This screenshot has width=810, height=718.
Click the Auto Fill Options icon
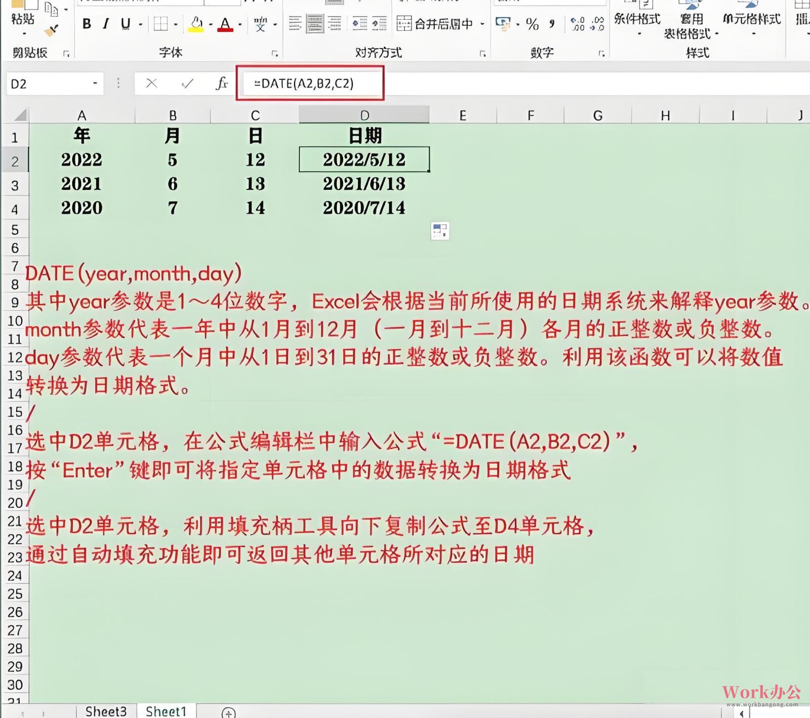[x=440, y=231]
